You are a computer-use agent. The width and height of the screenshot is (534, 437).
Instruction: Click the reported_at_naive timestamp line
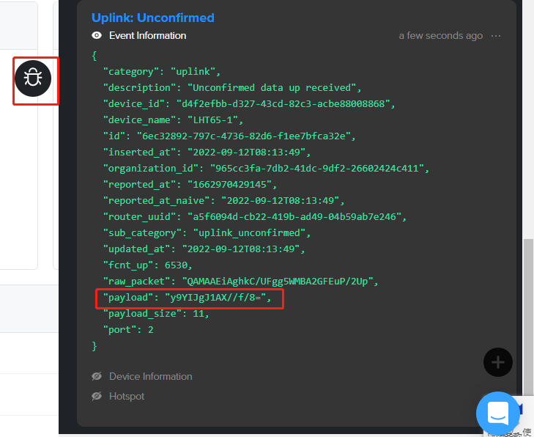coord(224,200)
